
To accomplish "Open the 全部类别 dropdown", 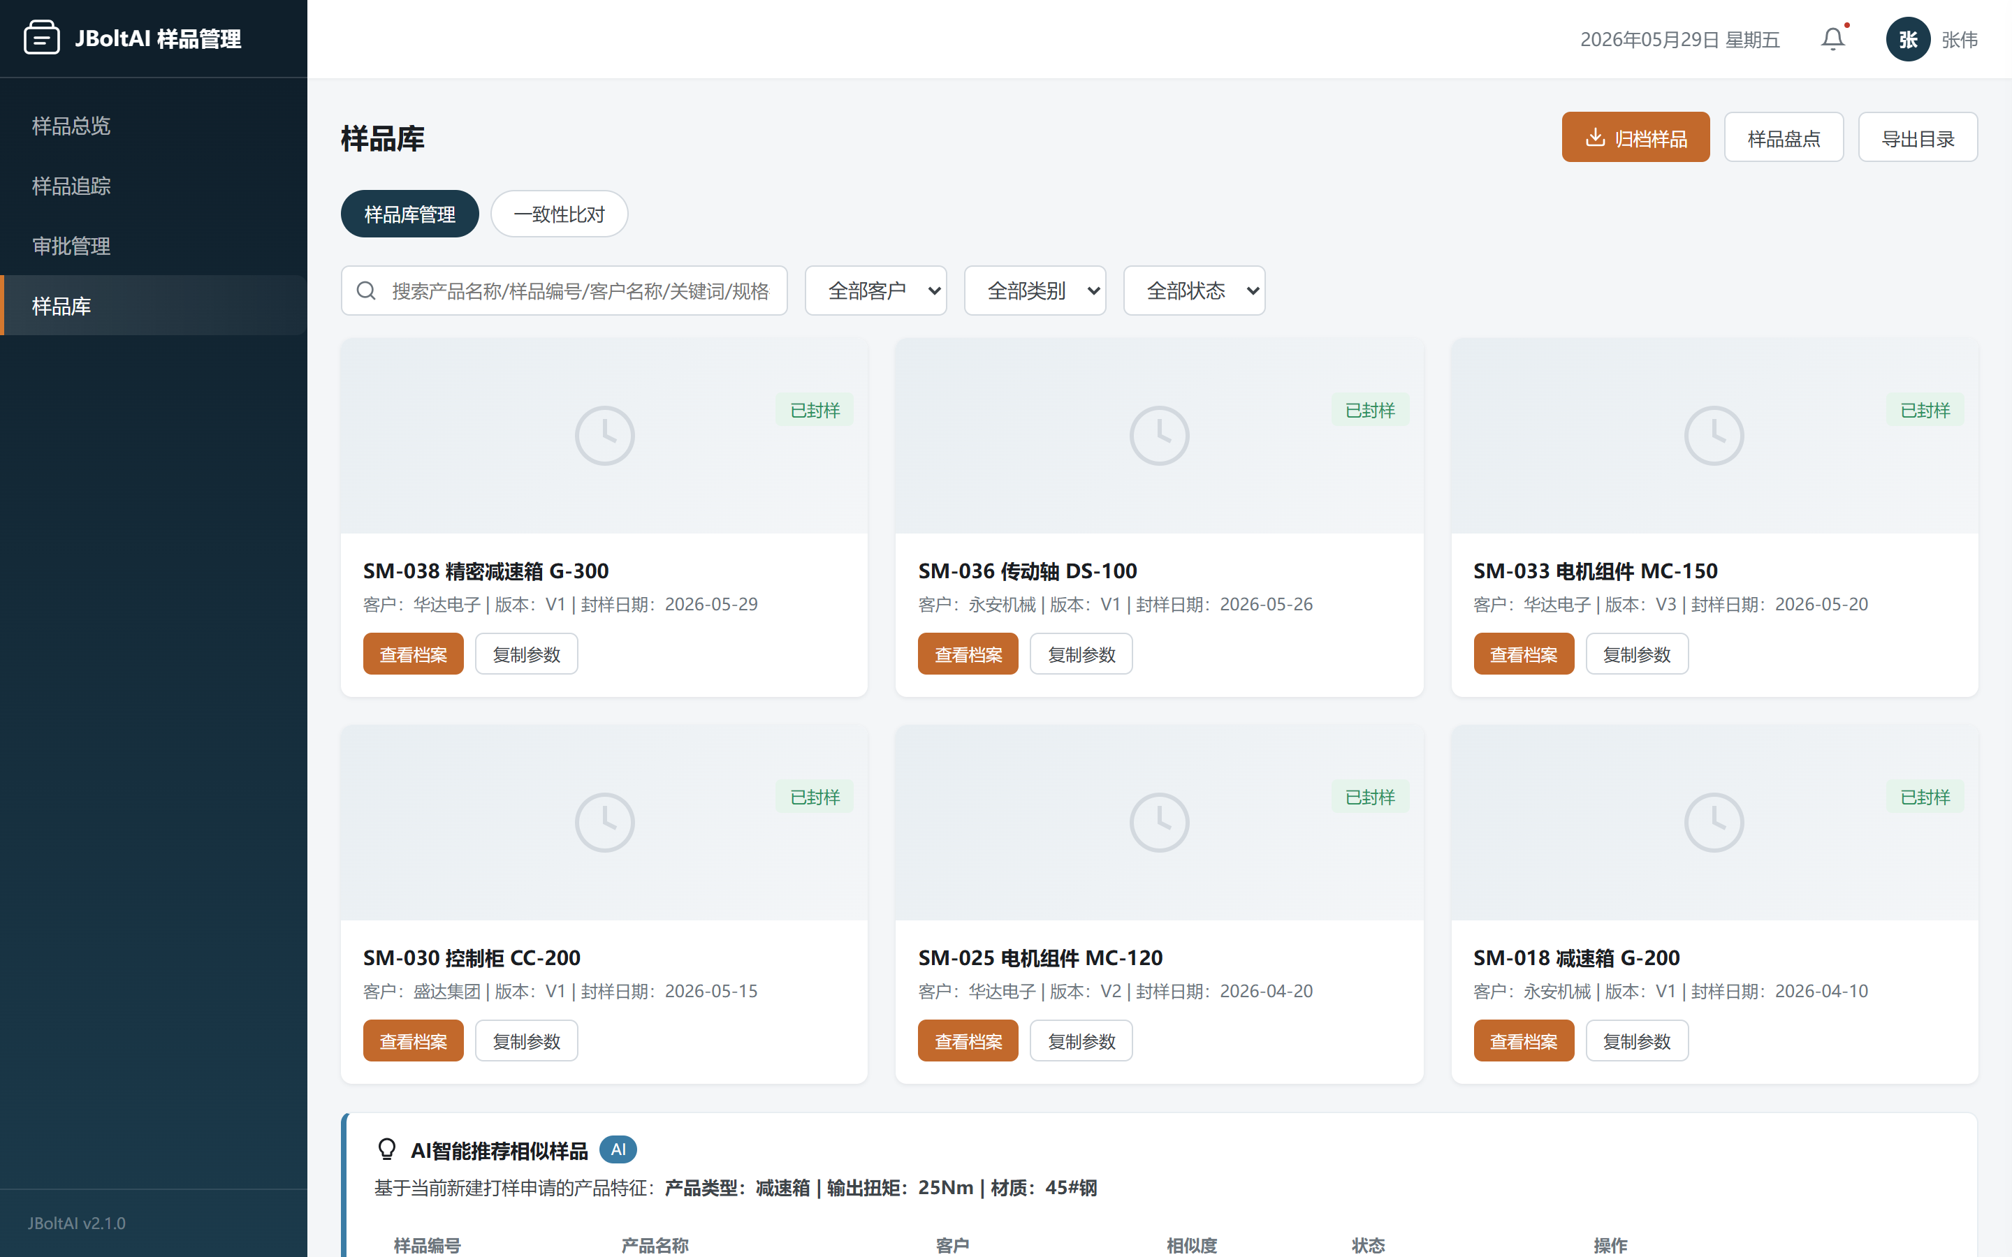I will pos(1034,291).
